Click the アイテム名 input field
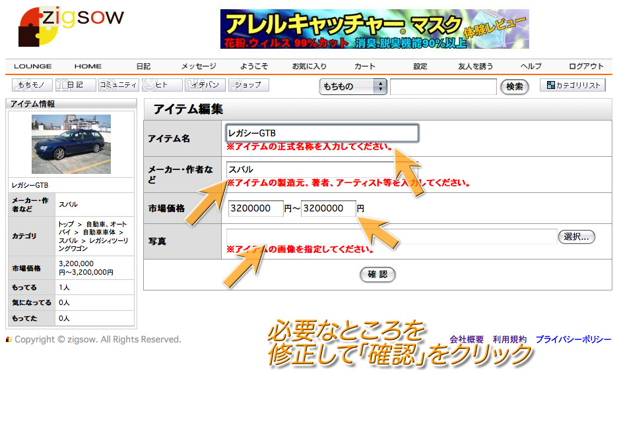The image size is (617, 440). [x=322, y=133]
